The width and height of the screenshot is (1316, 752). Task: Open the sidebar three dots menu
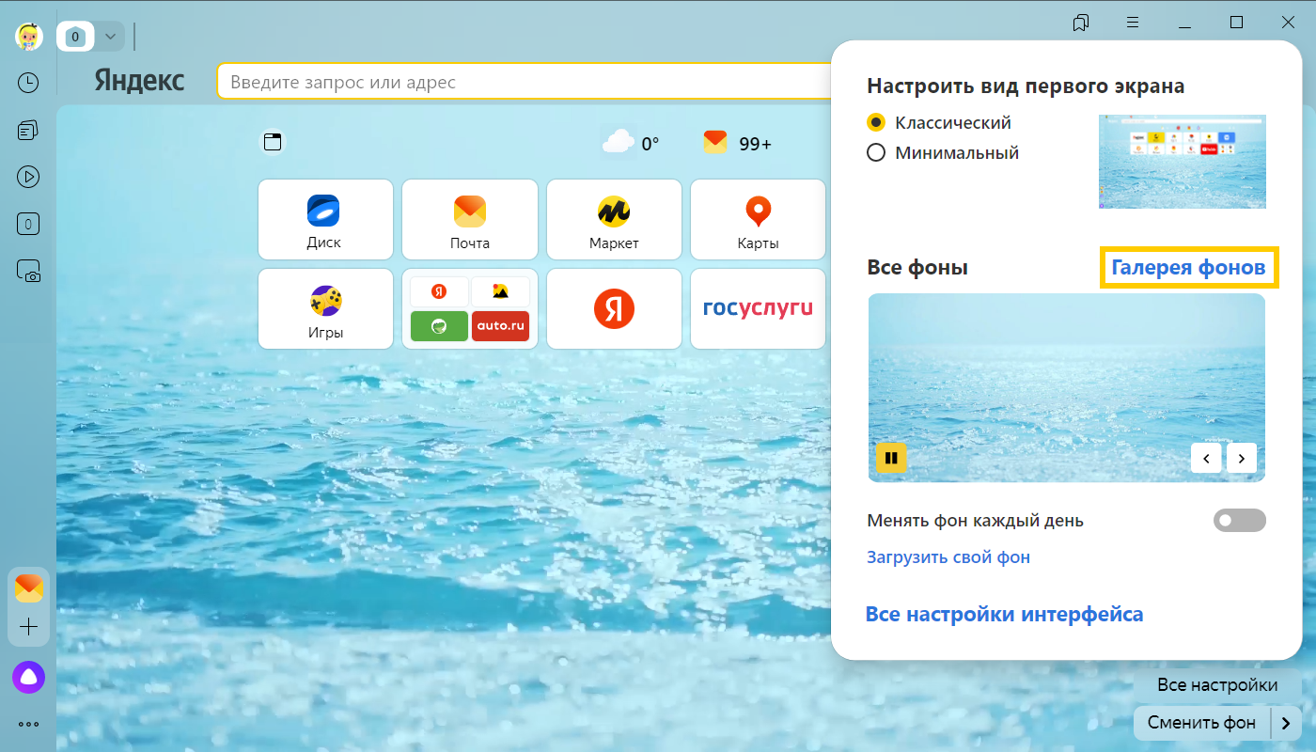[28, 724]
